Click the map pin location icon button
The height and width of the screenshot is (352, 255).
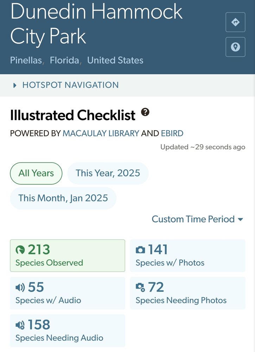(x=235, y=47)
